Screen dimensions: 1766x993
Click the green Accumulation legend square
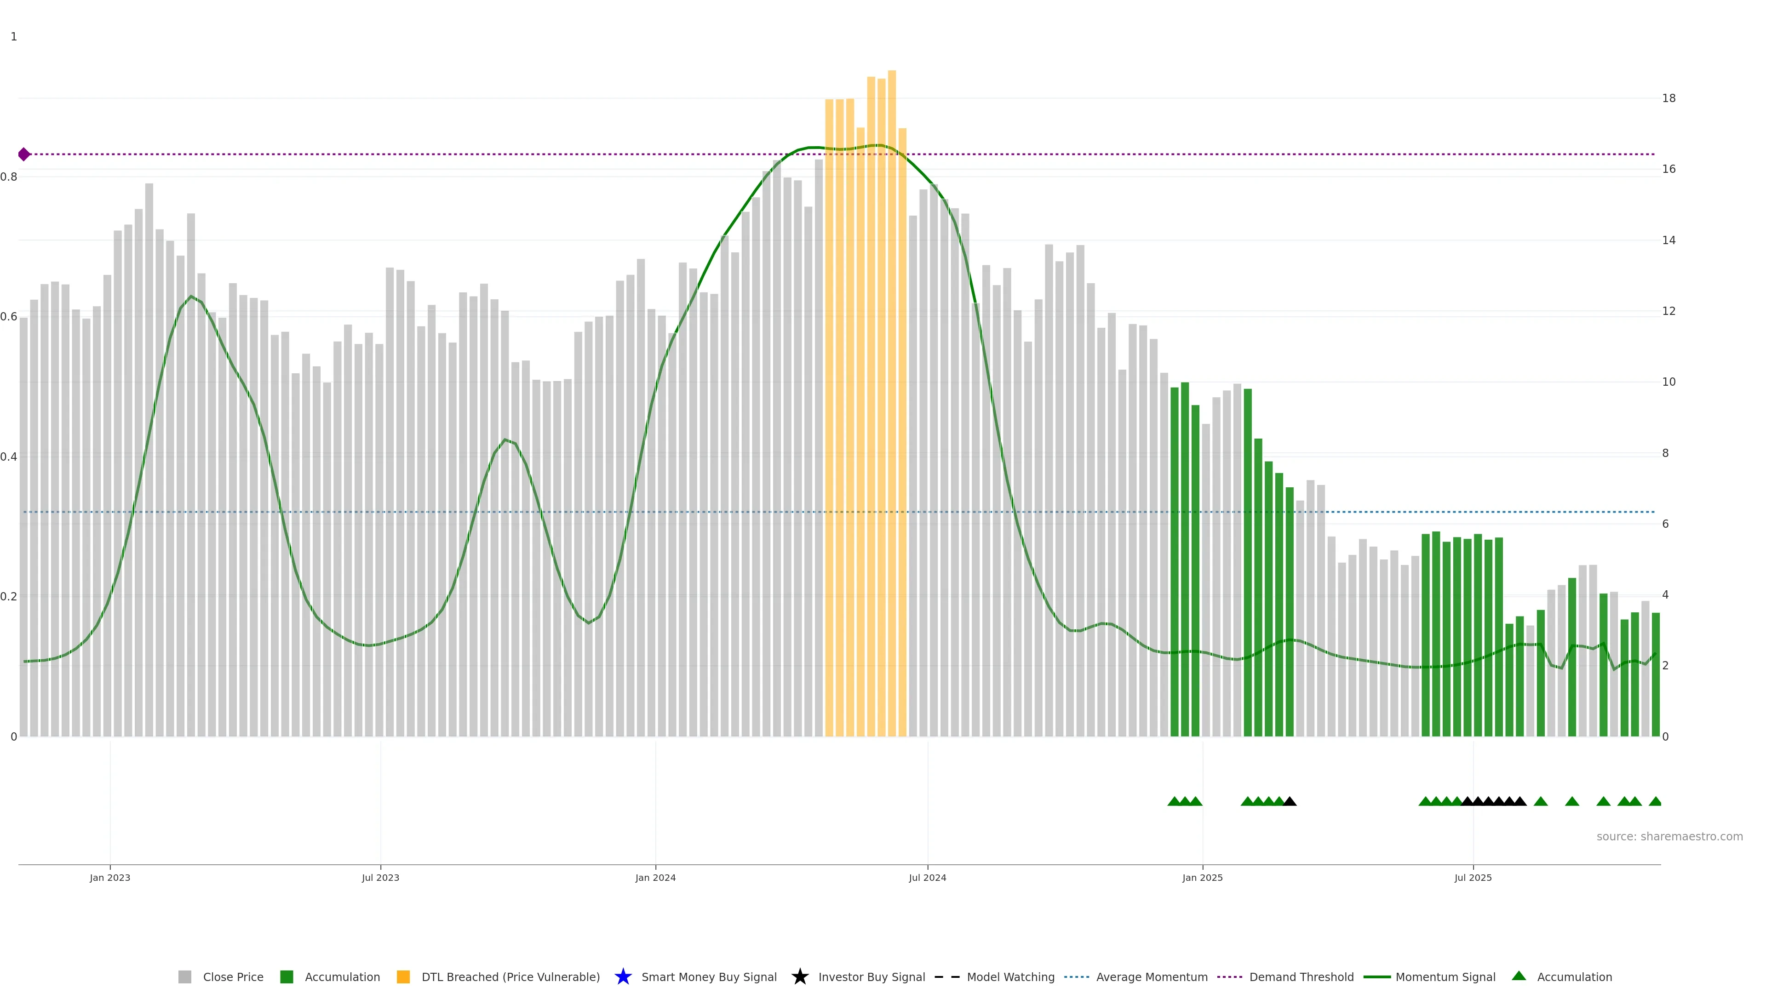pyautogui.click(x=287, y=976)
